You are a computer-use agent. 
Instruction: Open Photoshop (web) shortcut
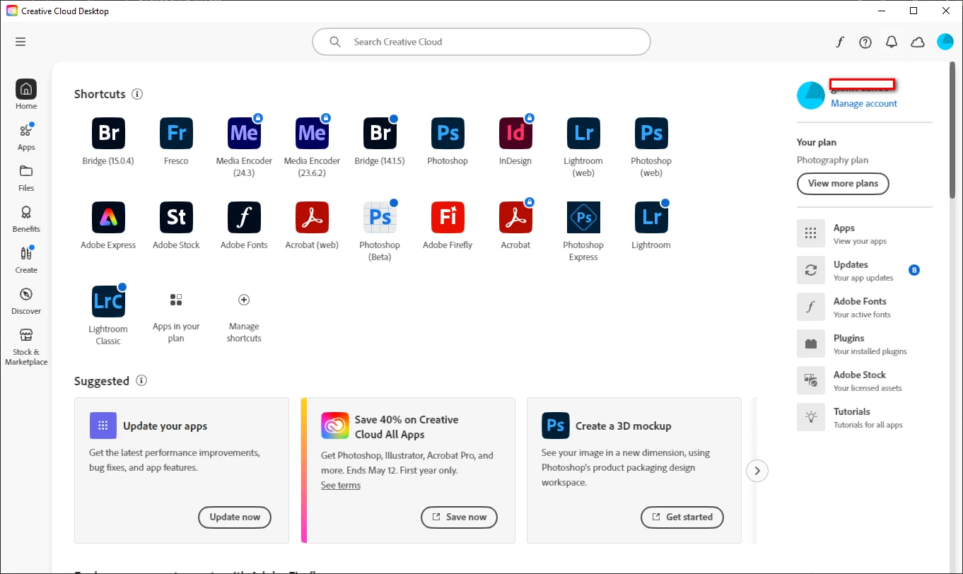[x=651, y=133]
